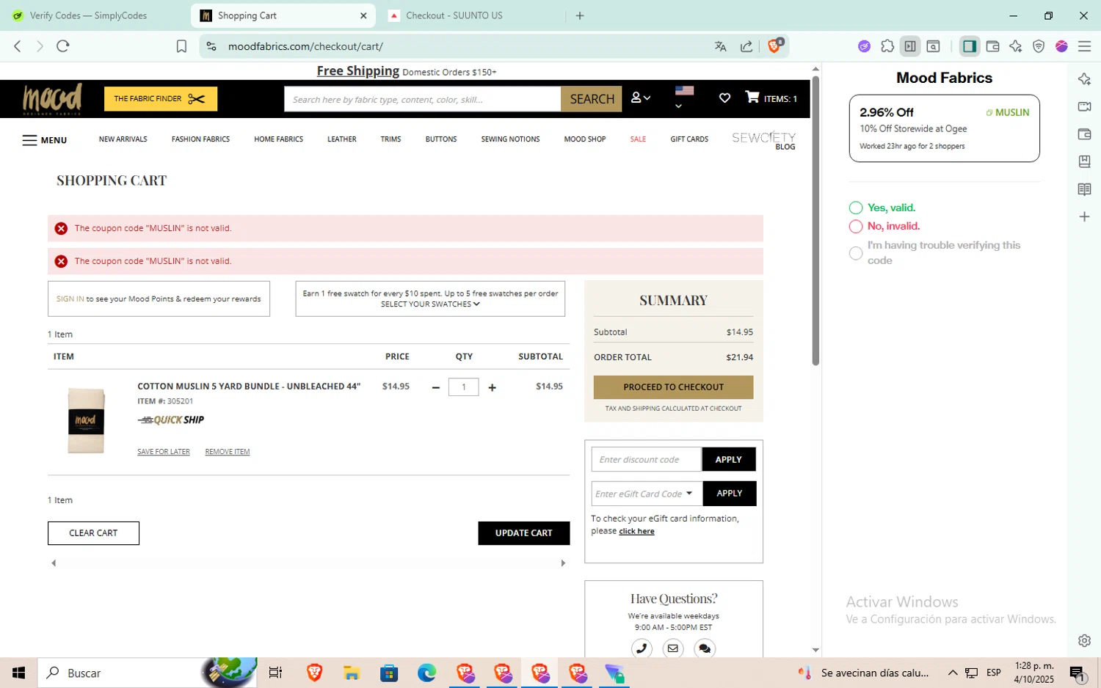
Task: Click the discount code input field
Action: [x=647, y=459]
